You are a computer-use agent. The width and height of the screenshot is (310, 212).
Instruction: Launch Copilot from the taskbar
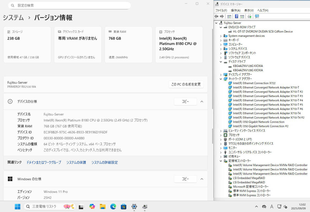92,207
